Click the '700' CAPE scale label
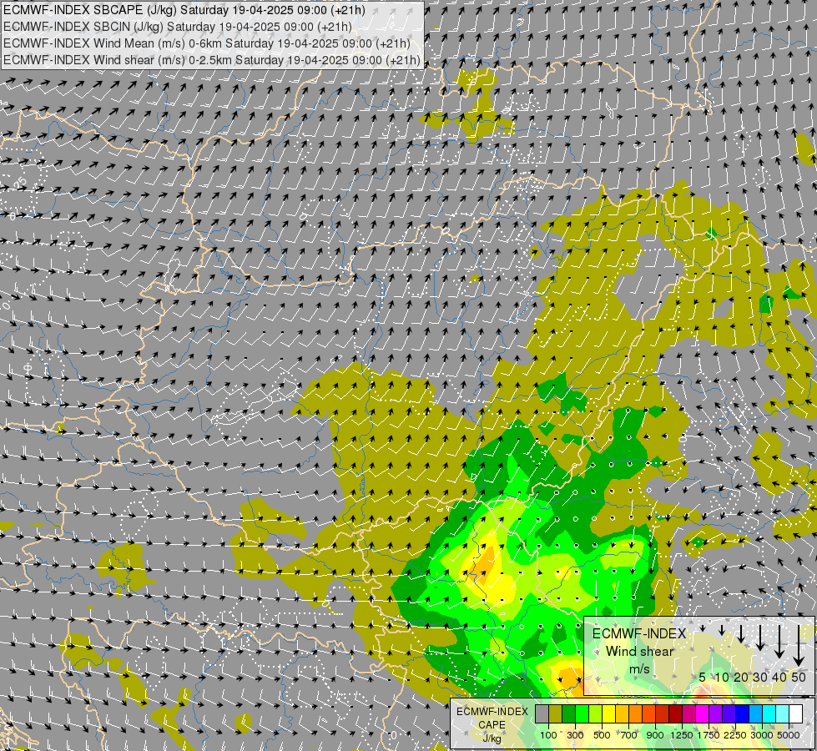The image size is (817, 751). (x=629, y=735)
